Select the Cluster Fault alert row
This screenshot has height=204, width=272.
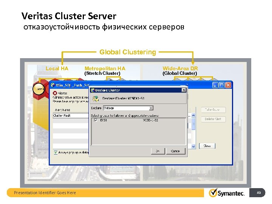coord(71,116)
